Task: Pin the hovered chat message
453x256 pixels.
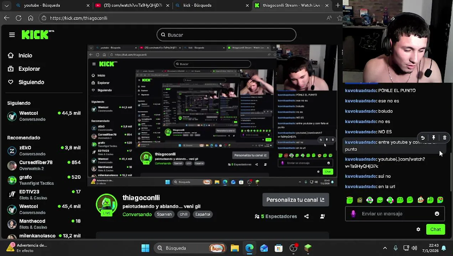Action: (x=434, y=138)
